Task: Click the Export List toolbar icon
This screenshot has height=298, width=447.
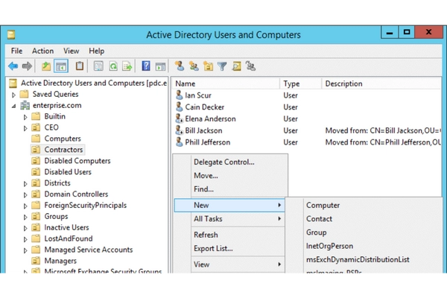Action: tap(127, 66)
